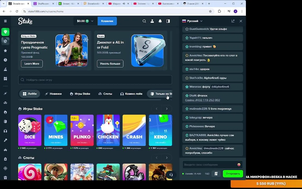Open favorites star in left sidebar
Image resolution: width=302 pixels, height=189 pixels.
coord(6,50)
